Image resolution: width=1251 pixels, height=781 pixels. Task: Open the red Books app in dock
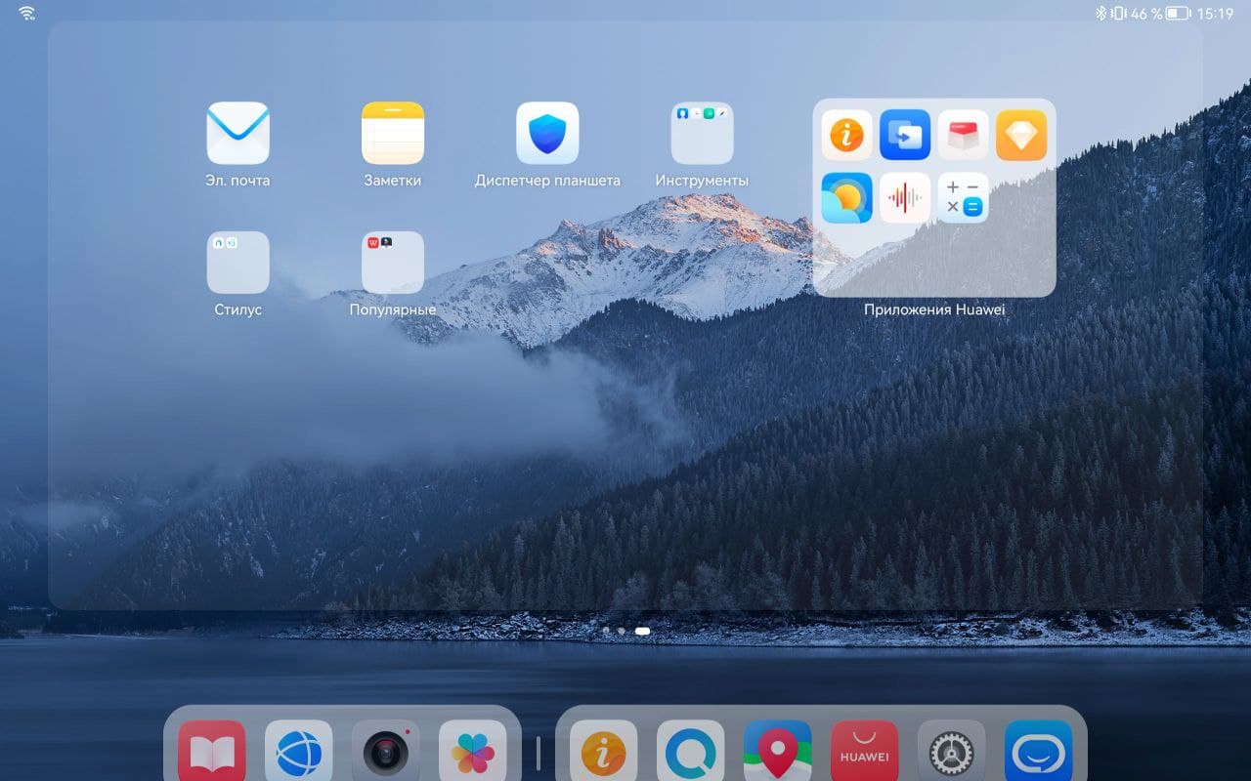(x=212, y=753)
